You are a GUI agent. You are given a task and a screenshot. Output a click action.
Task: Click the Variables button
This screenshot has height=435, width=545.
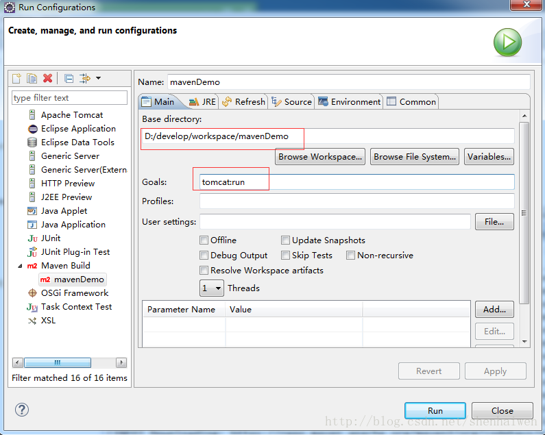pos(489,157)
